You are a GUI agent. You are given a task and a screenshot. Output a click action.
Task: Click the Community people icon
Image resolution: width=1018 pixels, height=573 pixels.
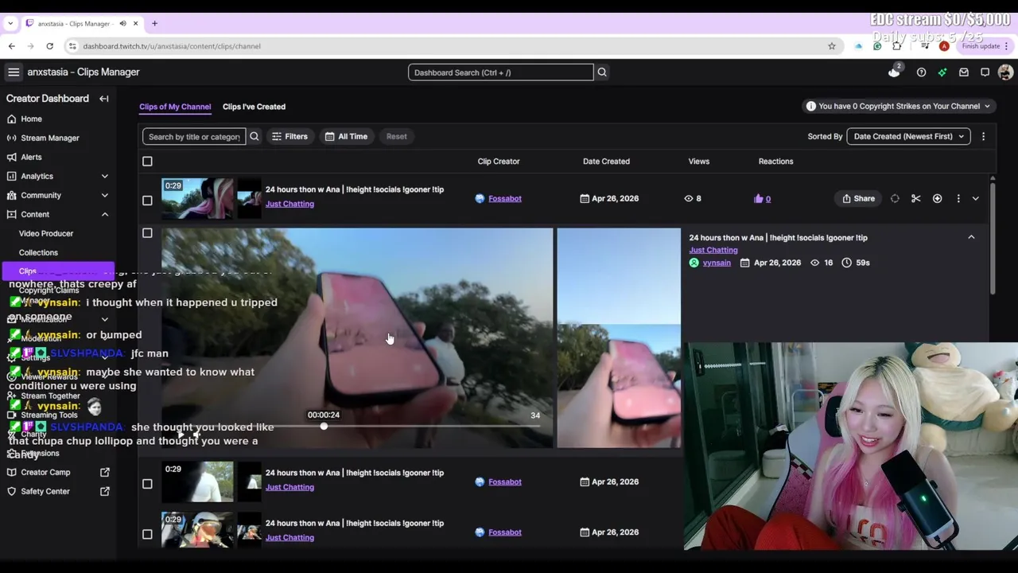12,195
